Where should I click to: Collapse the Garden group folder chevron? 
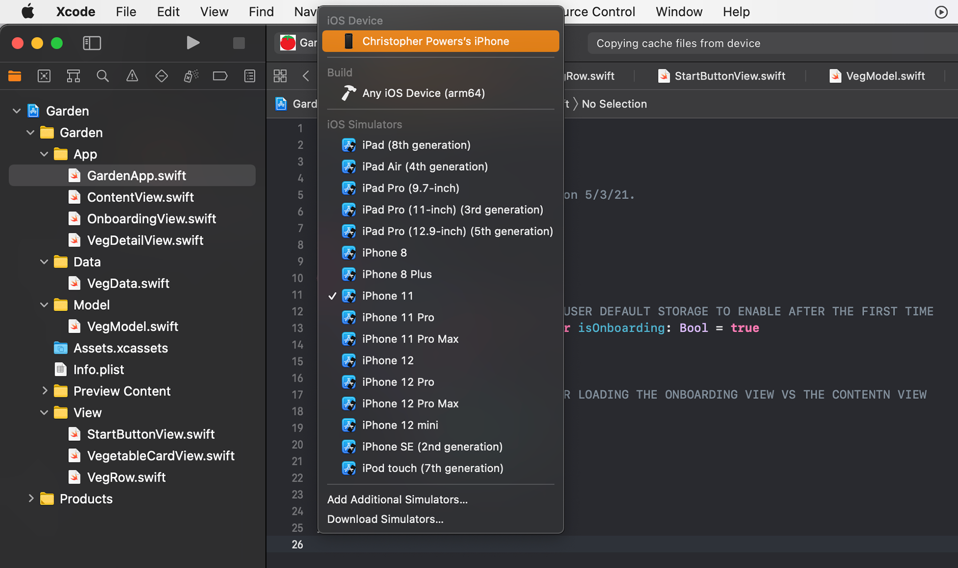coord(30,133)
